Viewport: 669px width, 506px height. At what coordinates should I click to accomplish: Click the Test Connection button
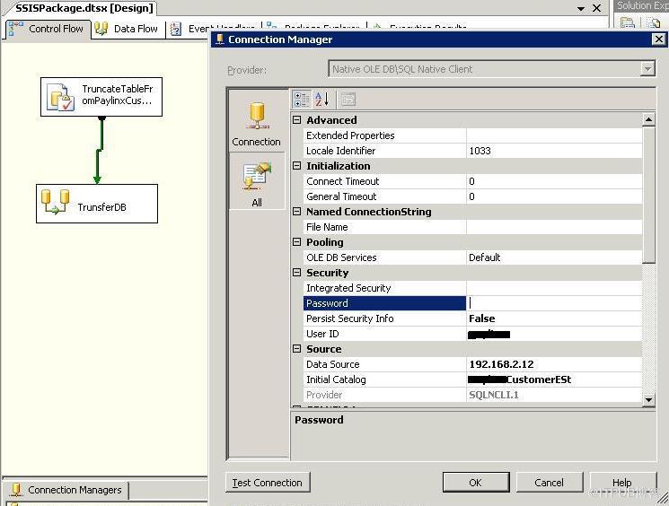click(268, 483)
